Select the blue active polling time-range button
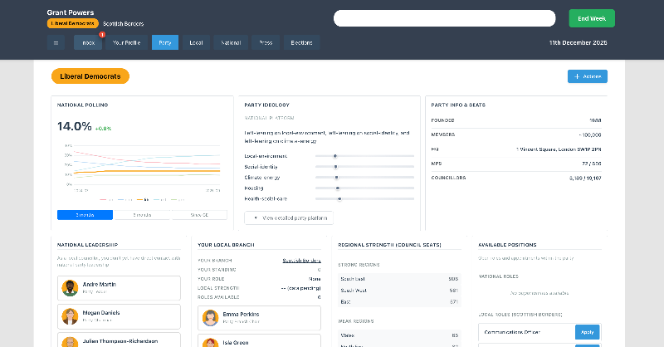The image size is (664, 347). pos(85,215)
